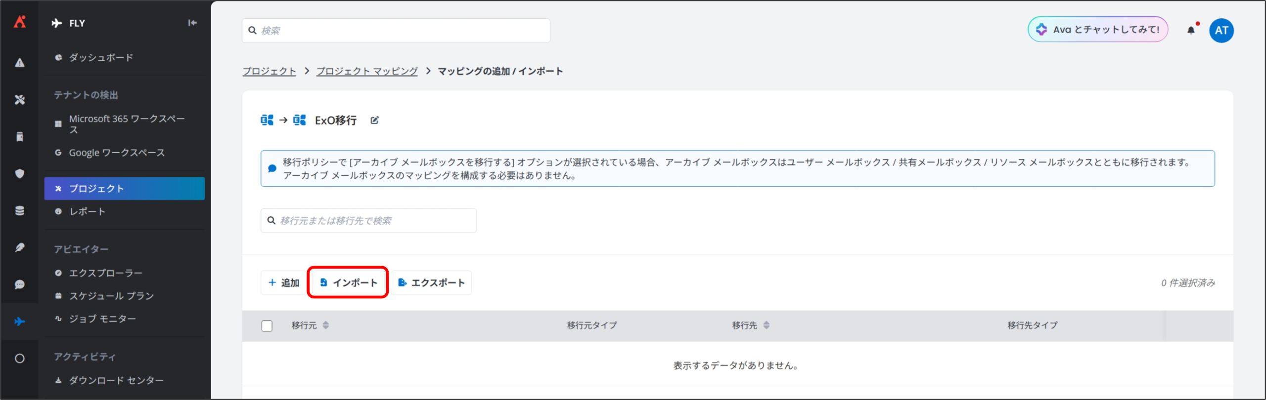
Task: Click the エクスポート button
Action: (x=432, y=282)
